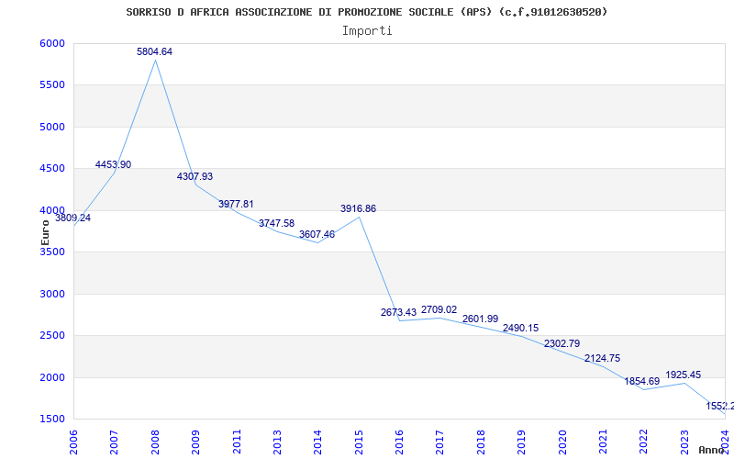Screen dimensions: 734x459
Task: Click the 2018 year label on x-axis
Action: coord(481,442)
